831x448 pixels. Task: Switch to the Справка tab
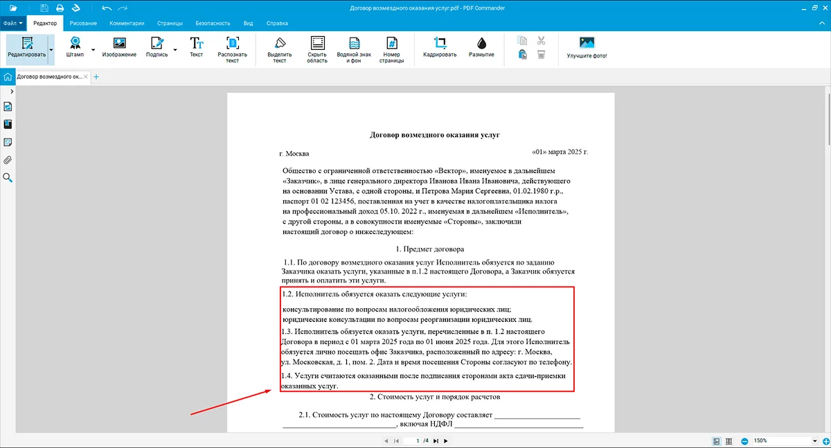(277, 23)
